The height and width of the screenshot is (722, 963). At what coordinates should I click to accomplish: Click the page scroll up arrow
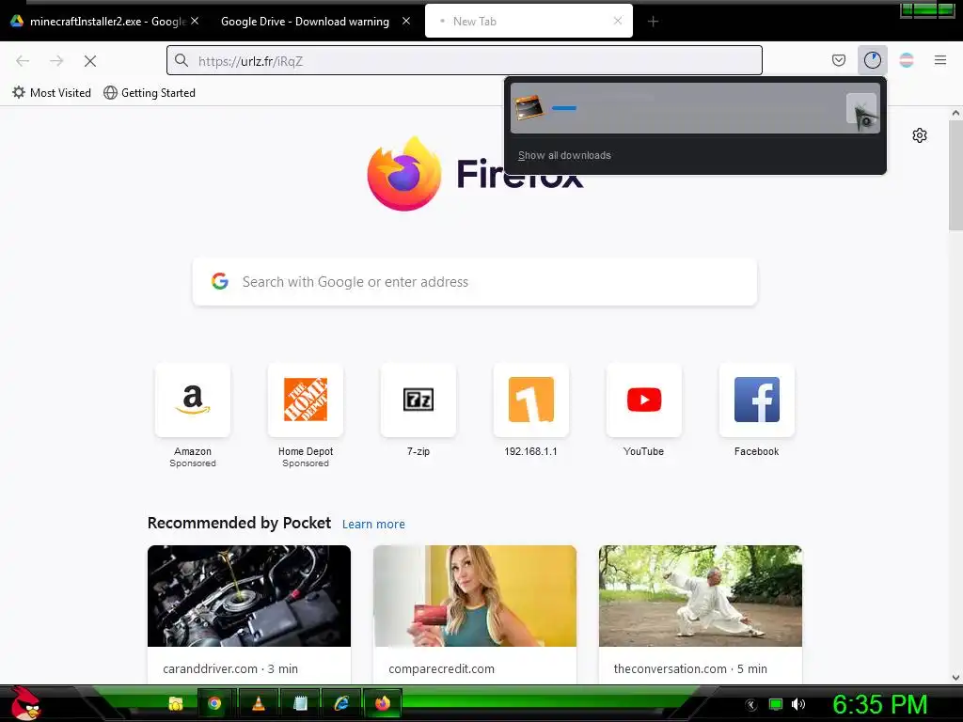coord(955,113)
